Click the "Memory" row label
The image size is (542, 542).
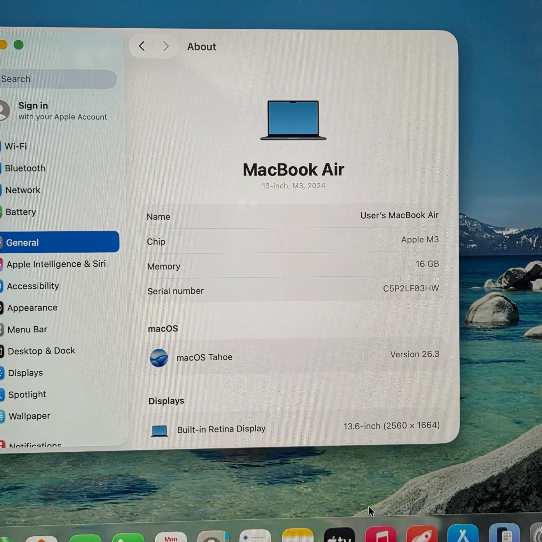pyautogui.click(x=164, y=267)
